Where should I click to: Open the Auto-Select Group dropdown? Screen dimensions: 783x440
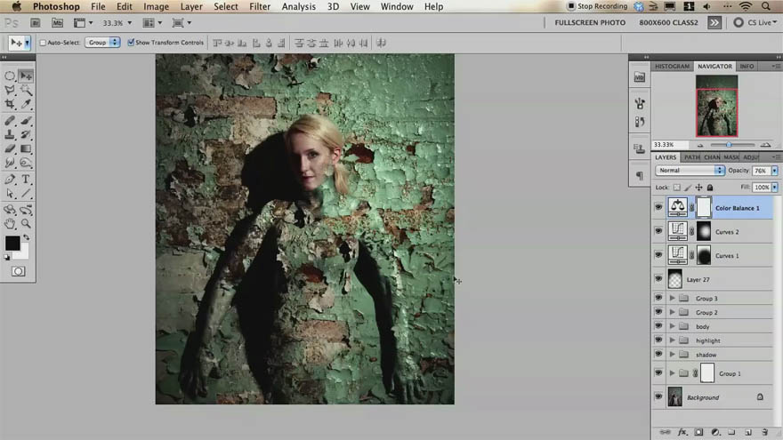102,43
